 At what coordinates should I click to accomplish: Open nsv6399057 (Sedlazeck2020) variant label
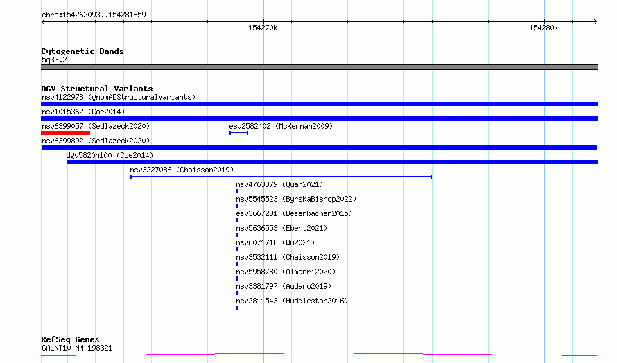(x=96, y=126)
